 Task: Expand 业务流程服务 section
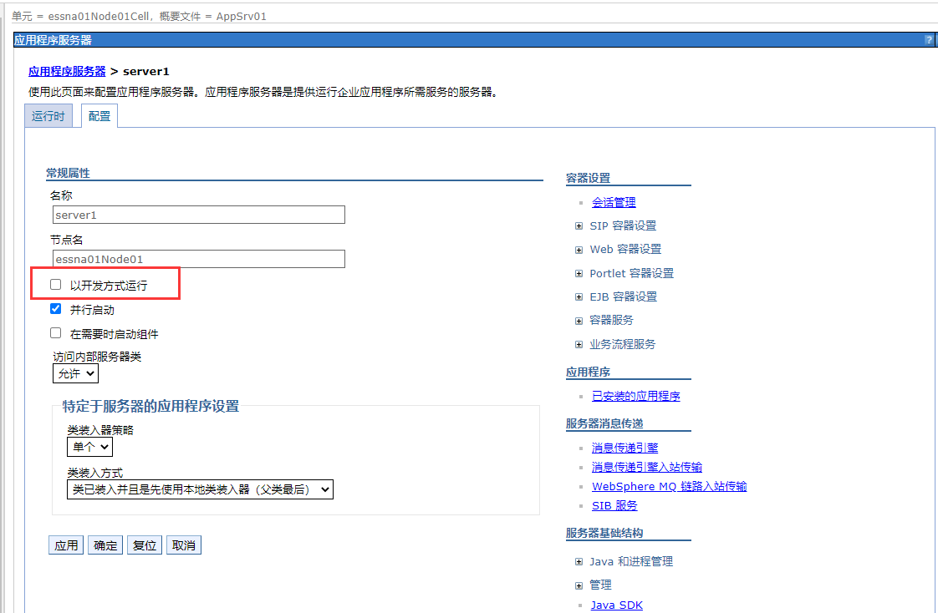pyautogui.click(x=579, y=344)
